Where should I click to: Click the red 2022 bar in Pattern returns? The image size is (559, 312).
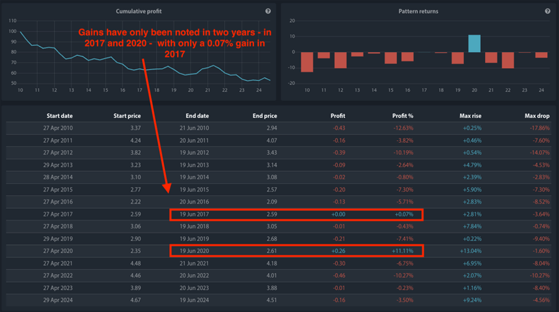pyautogui.click(x=509, y=60)
